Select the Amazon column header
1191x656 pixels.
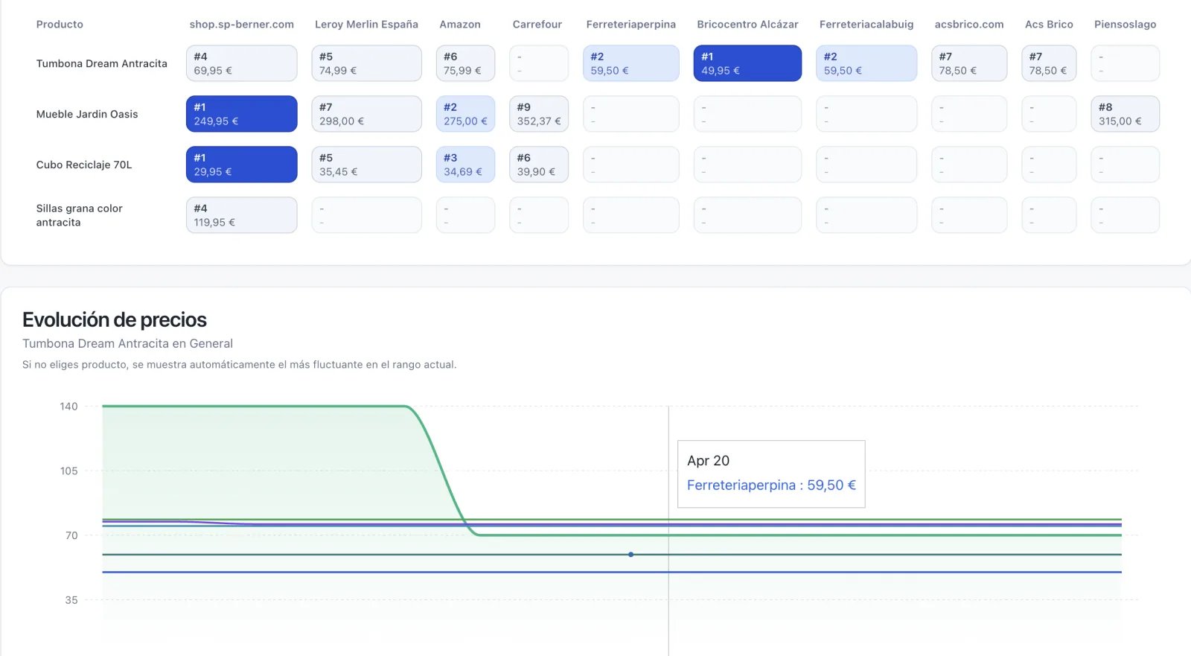point(460,25)
